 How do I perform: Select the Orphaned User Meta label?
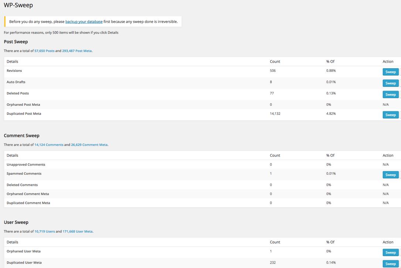coord(24,251)
